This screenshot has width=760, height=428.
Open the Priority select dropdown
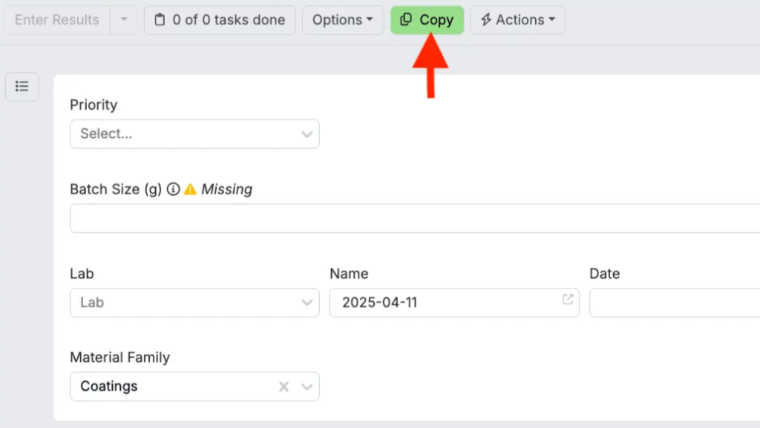click(x=194, y=134)
